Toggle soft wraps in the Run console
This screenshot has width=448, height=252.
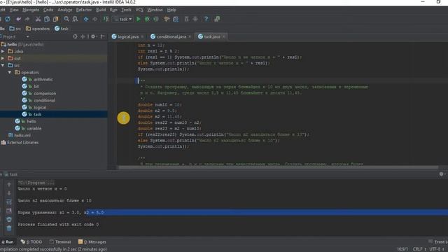[9, 202]
